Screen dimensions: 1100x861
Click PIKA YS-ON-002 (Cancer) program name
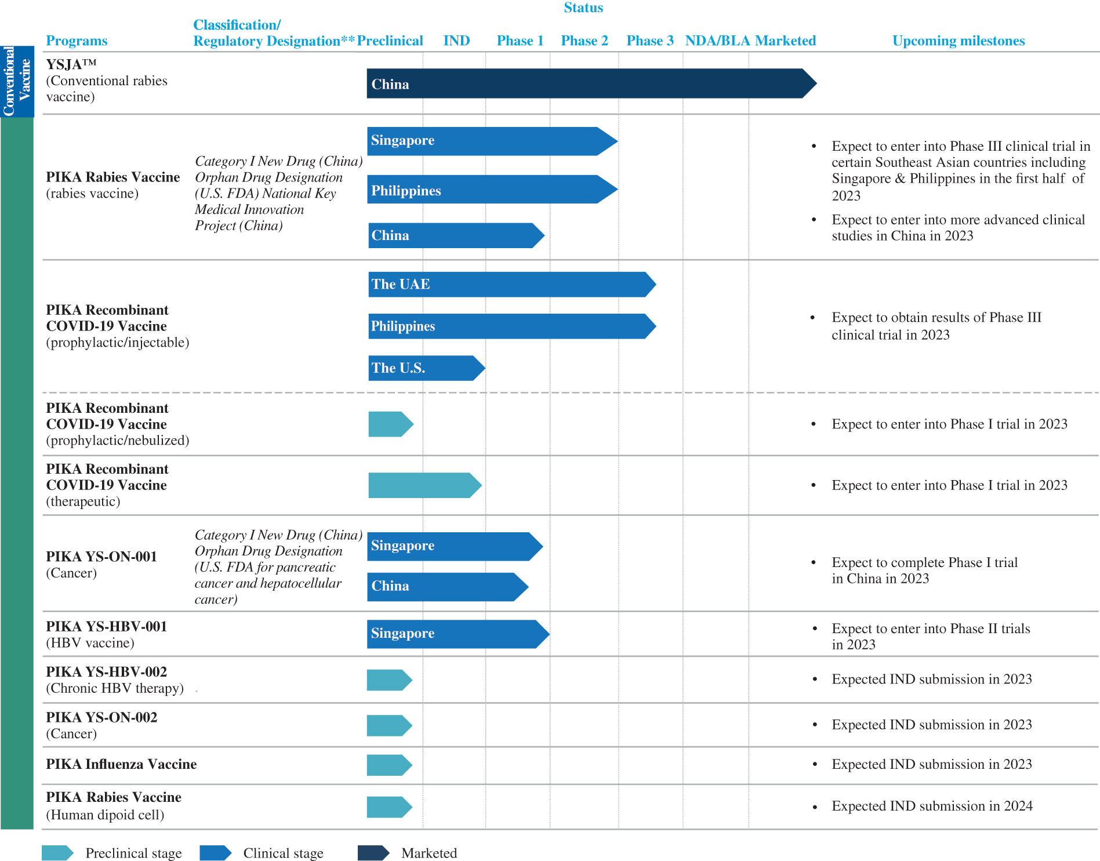(x=101, y=725)
